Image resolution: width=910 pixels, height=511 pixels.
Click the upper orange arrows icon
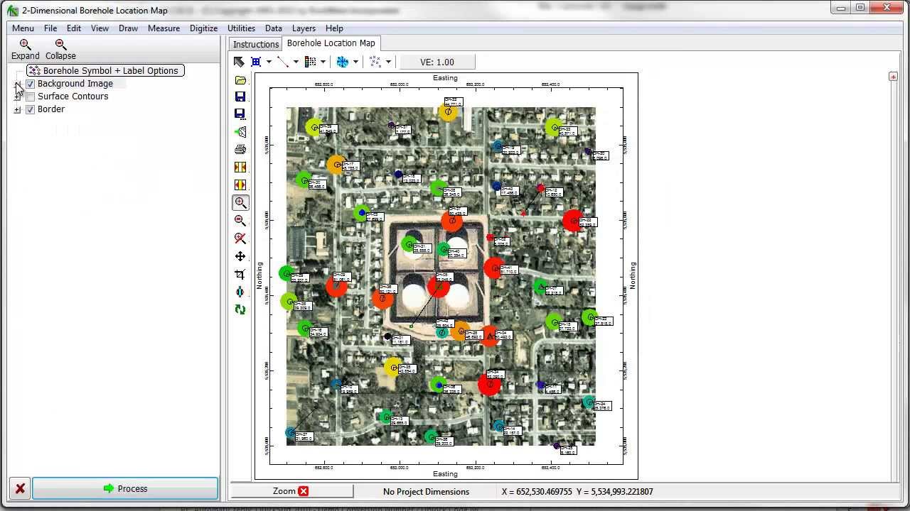[x=240, y=167]
